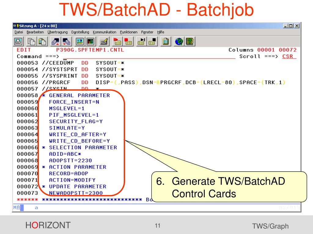Click the //PRGRCF DD statement
Viewport: 313px width, 234px height.
click(x=164, y=83)
